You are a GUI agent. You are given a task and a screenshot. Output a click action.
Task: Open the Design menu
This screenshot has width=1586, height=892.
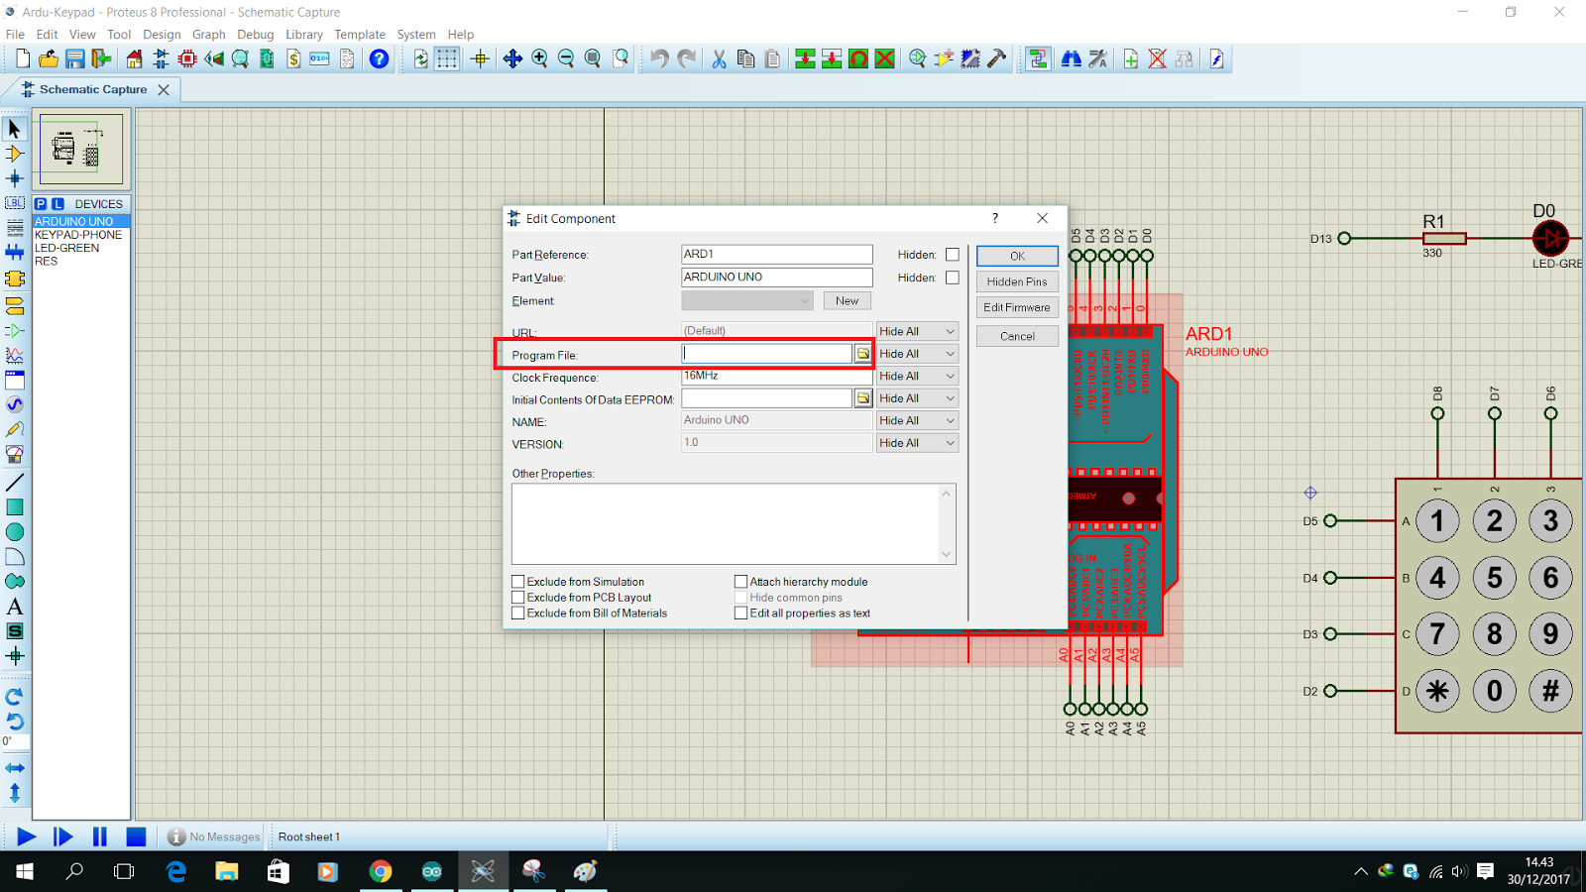(x=162, y=34)
